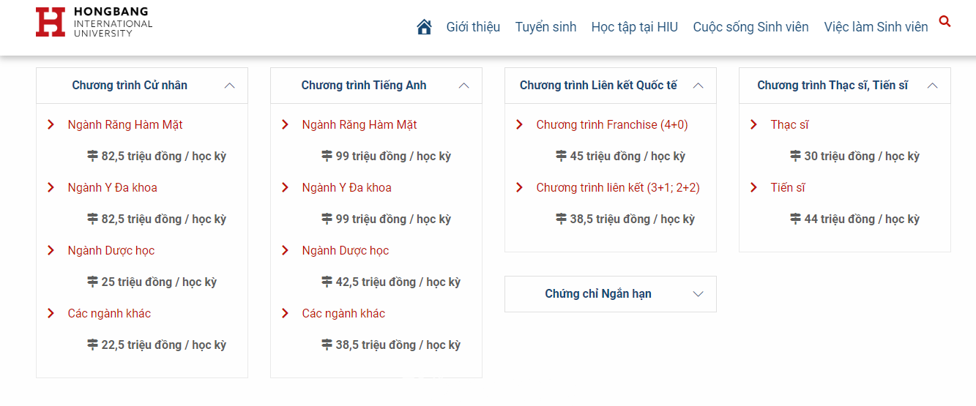Collapse Chương trình Thạc sĩ, Tiến sĩ panel
This screenshot has width=976, height=406.
[x=933, y=86]
